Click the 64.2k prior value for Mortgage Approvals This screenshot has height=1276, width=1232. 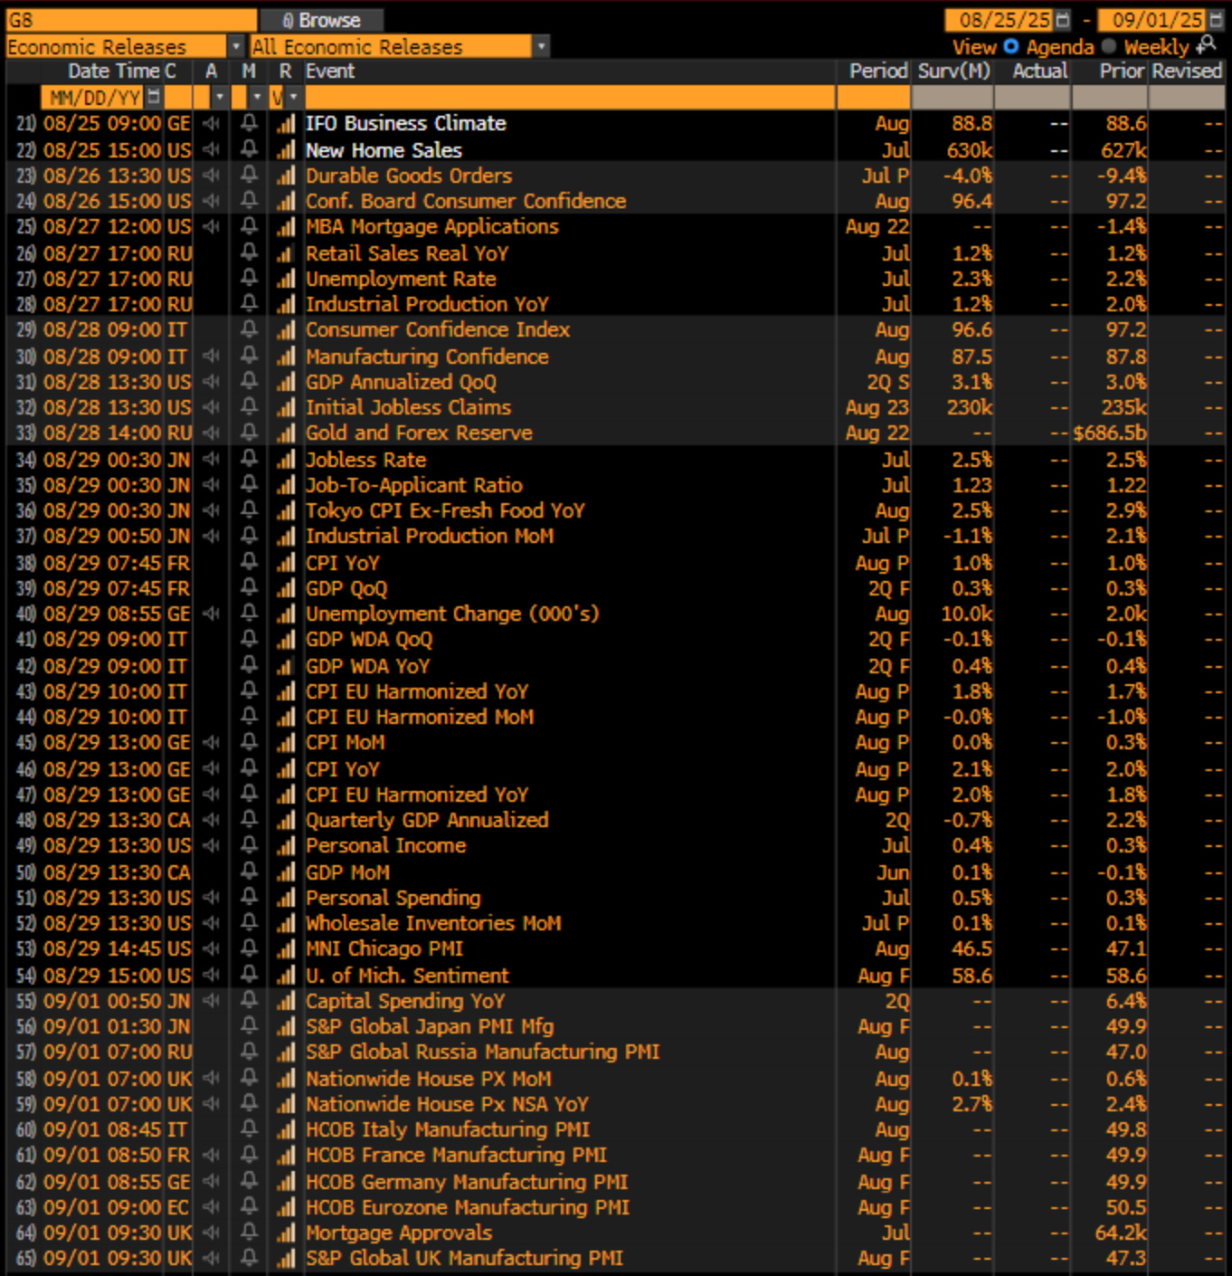tap(1121, 1233)
